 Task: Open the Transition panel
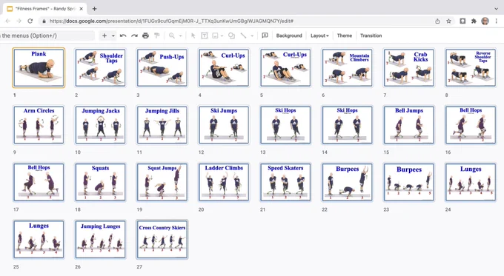tap(371, 36)
